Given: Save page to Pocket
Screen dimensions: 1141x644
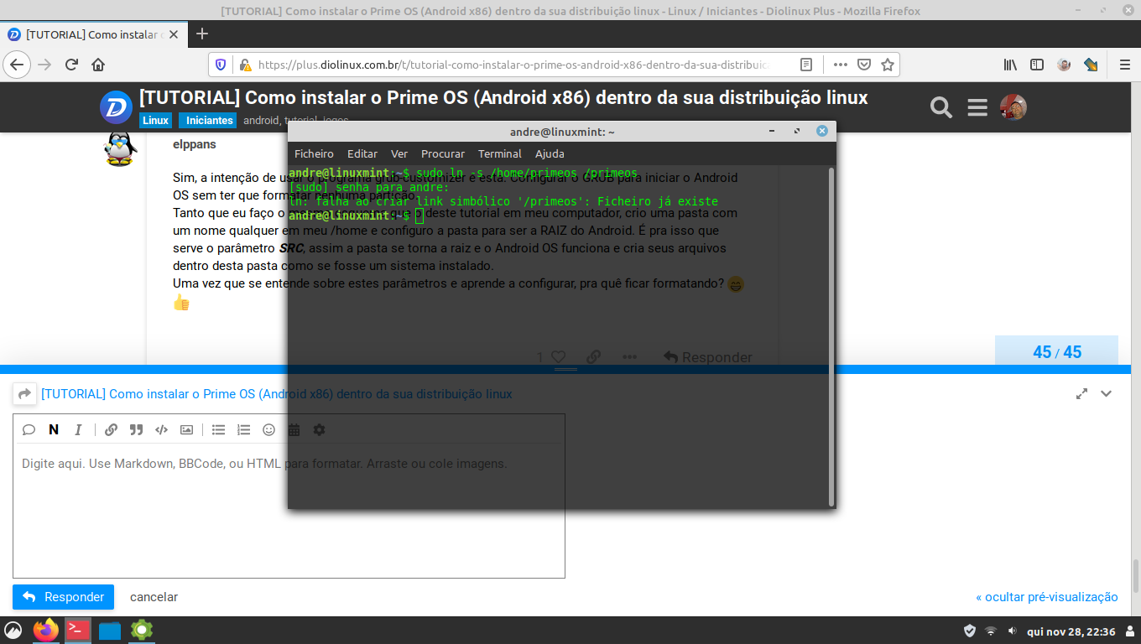Looking at the screenshot, I should click(863, 65).
